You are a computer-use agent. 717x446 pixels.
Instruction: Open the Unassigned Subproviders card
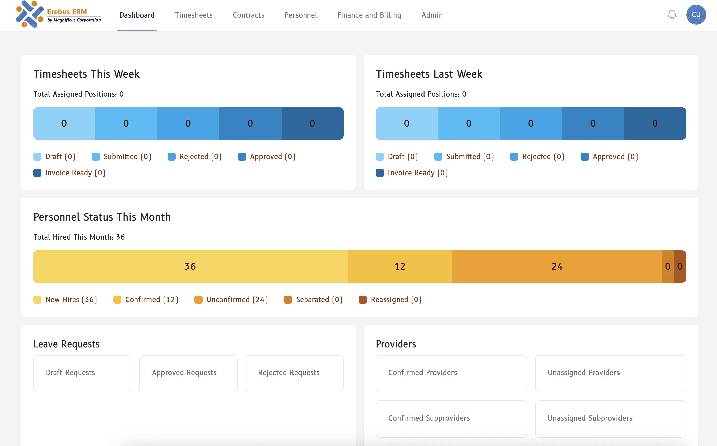coord(610,419)
